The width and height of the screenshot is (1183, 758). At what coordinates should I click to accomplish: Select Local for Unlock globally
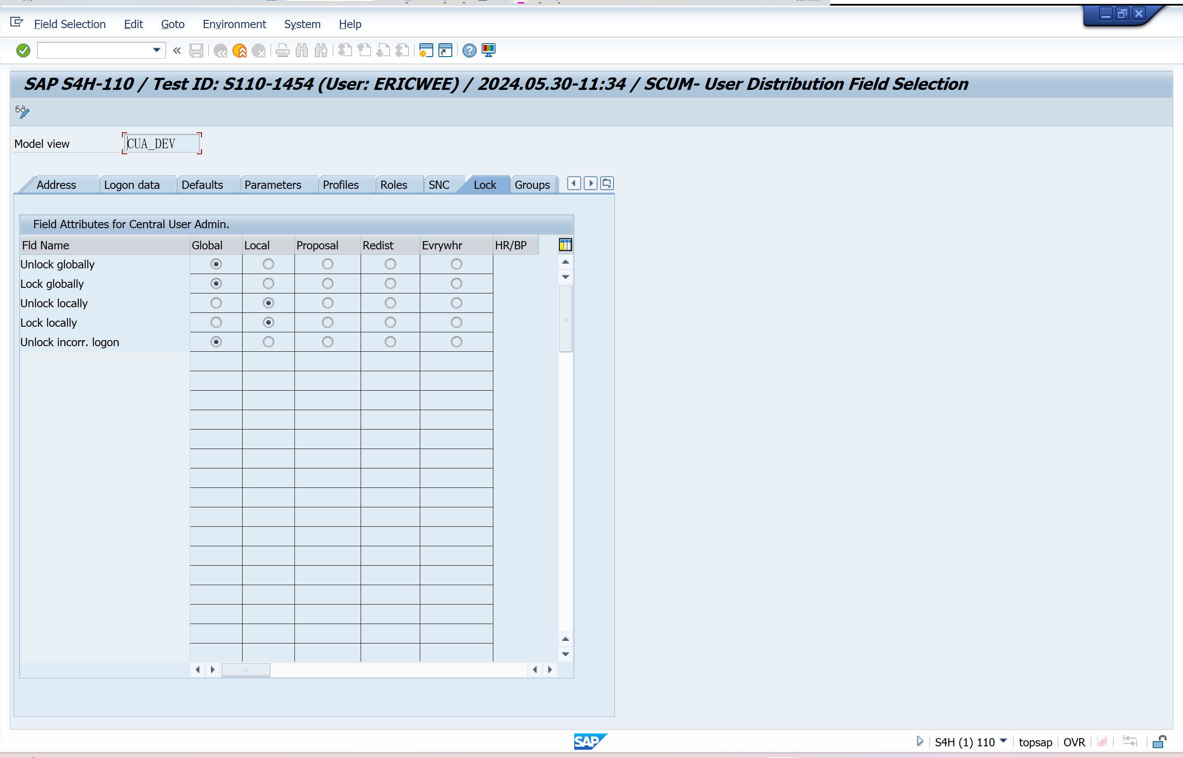click(x=268, y=264)
